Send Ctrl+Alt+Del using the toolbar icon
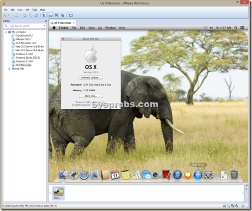This screenshot has height=211, width=252. coord(16,15)
